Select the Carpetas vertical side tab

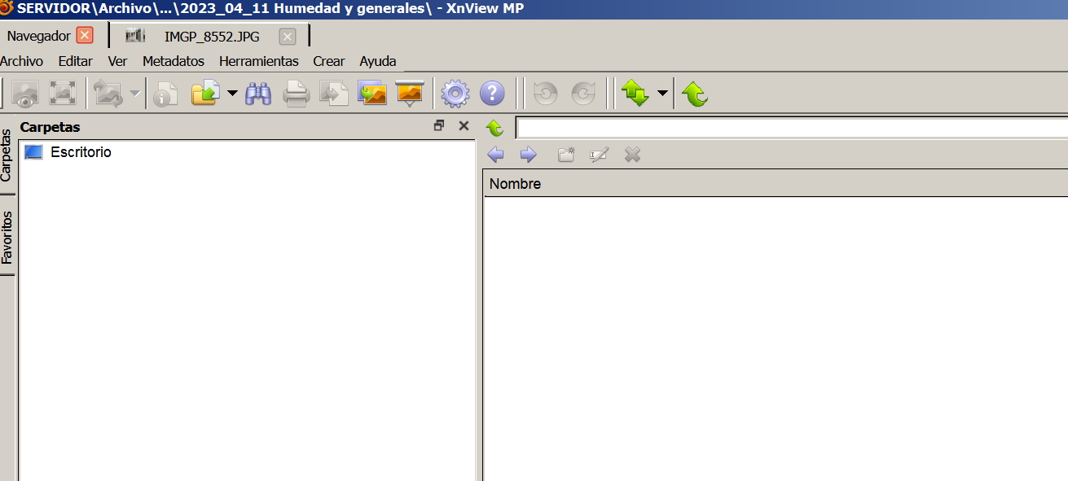(7, 155)
